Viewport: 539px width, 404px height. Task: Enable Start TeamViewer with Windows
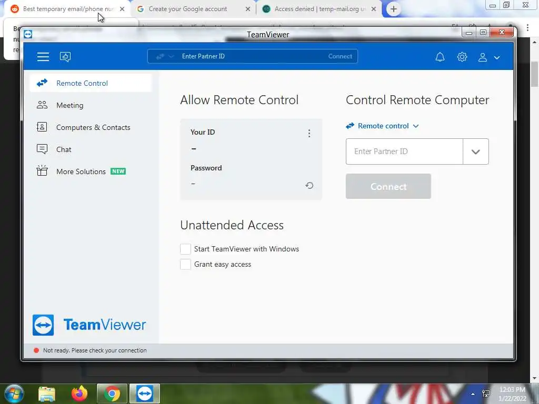click(x=185, y=249)
